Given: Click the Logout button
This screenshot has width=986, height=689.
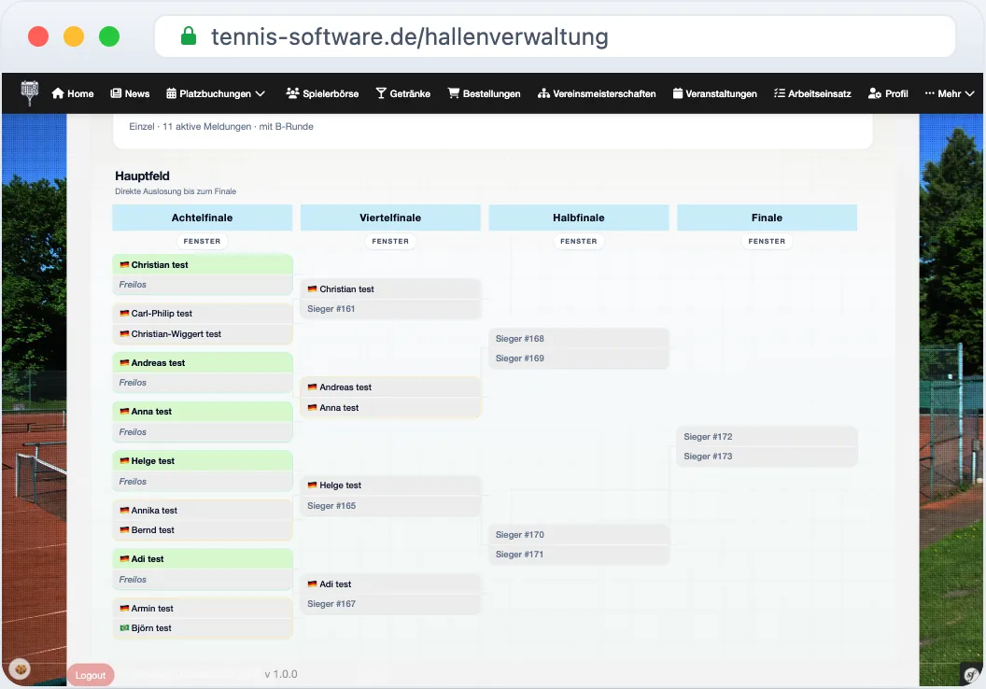Looking at the screenshot, I should (x=91, y=675).
